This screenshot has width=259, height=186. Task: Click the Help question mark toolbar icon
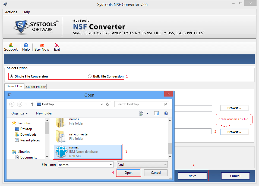point(26,45)
